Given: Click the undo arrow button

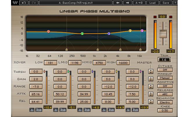Looking at the screenshot, I should click(x=24, y=3).
